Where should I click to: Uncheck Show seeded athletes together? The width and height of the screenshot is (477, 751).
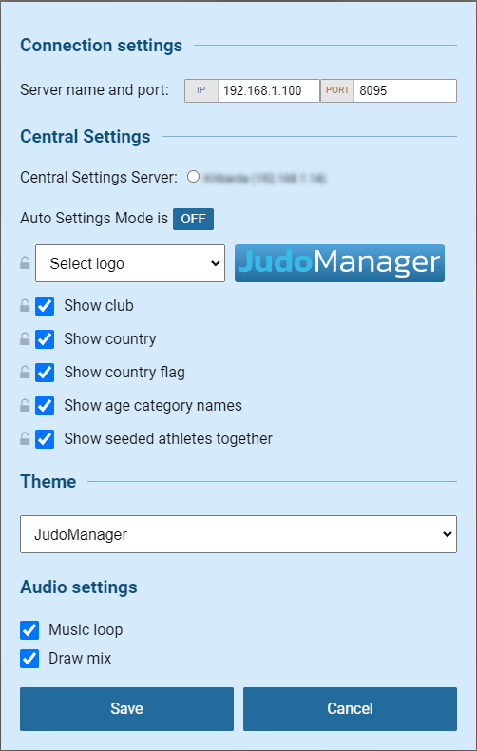(45, 439)
